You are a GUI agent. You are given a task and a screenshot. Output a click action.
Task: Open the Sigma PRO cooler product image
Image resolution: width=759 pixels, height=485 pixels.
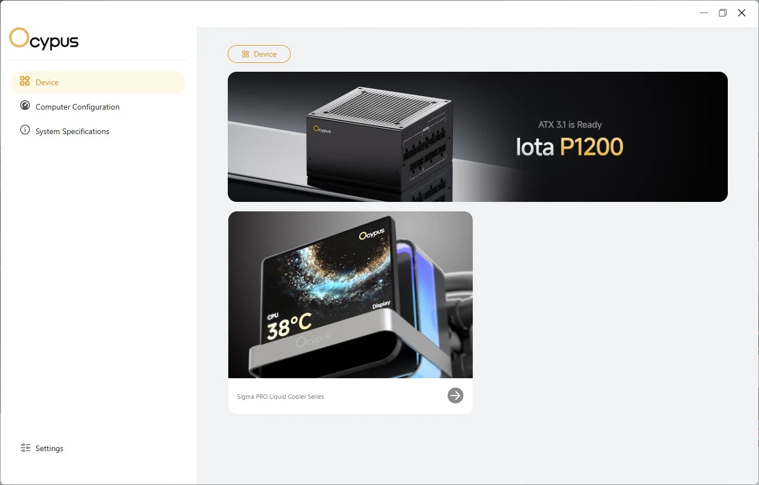(x=350, y=295)
